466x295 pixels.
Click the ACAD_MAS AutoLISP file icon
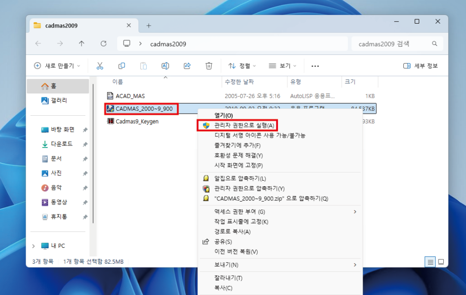point(110,95)
